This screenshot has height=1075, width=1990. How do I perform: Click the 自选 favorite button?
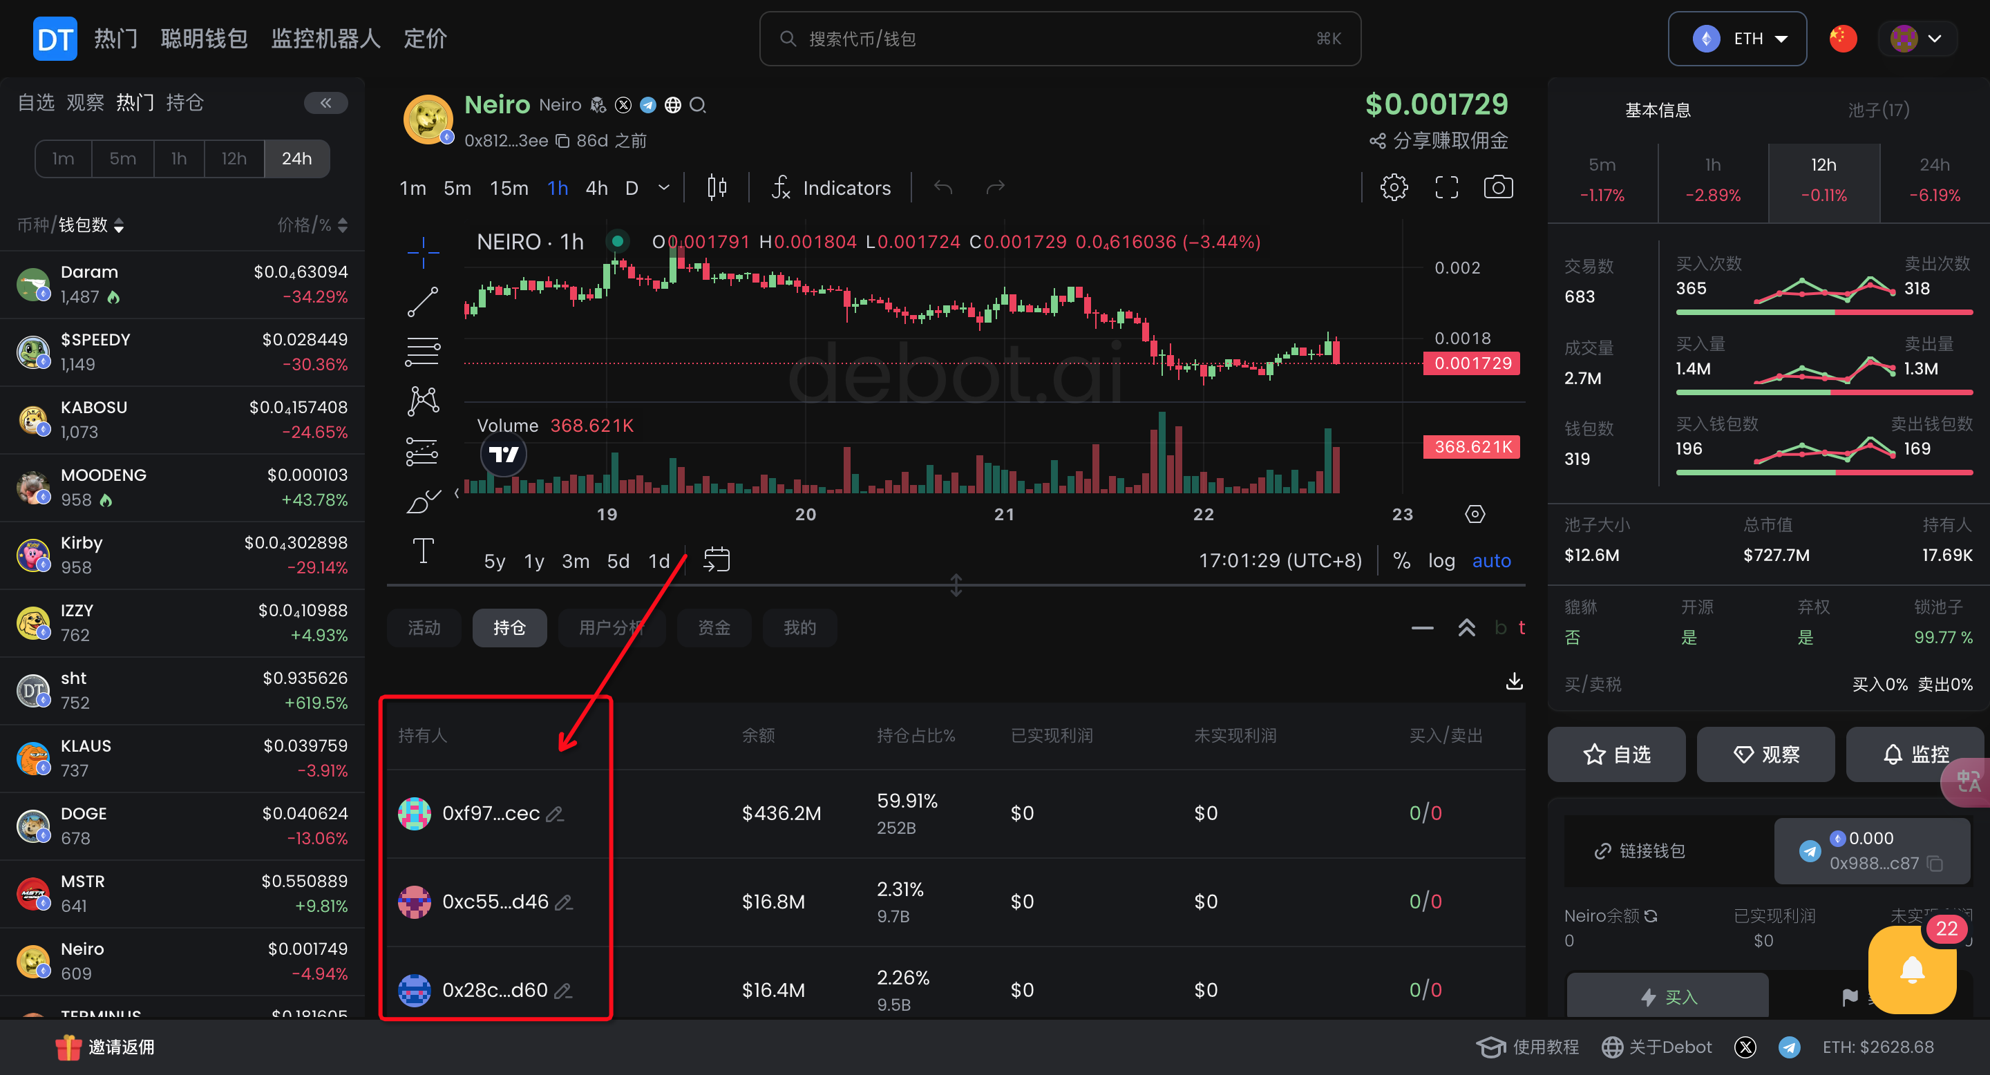(x=1616, y=754)
